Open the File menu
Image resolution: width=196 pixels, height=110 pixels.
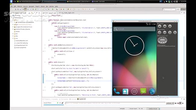coord(11,6)
